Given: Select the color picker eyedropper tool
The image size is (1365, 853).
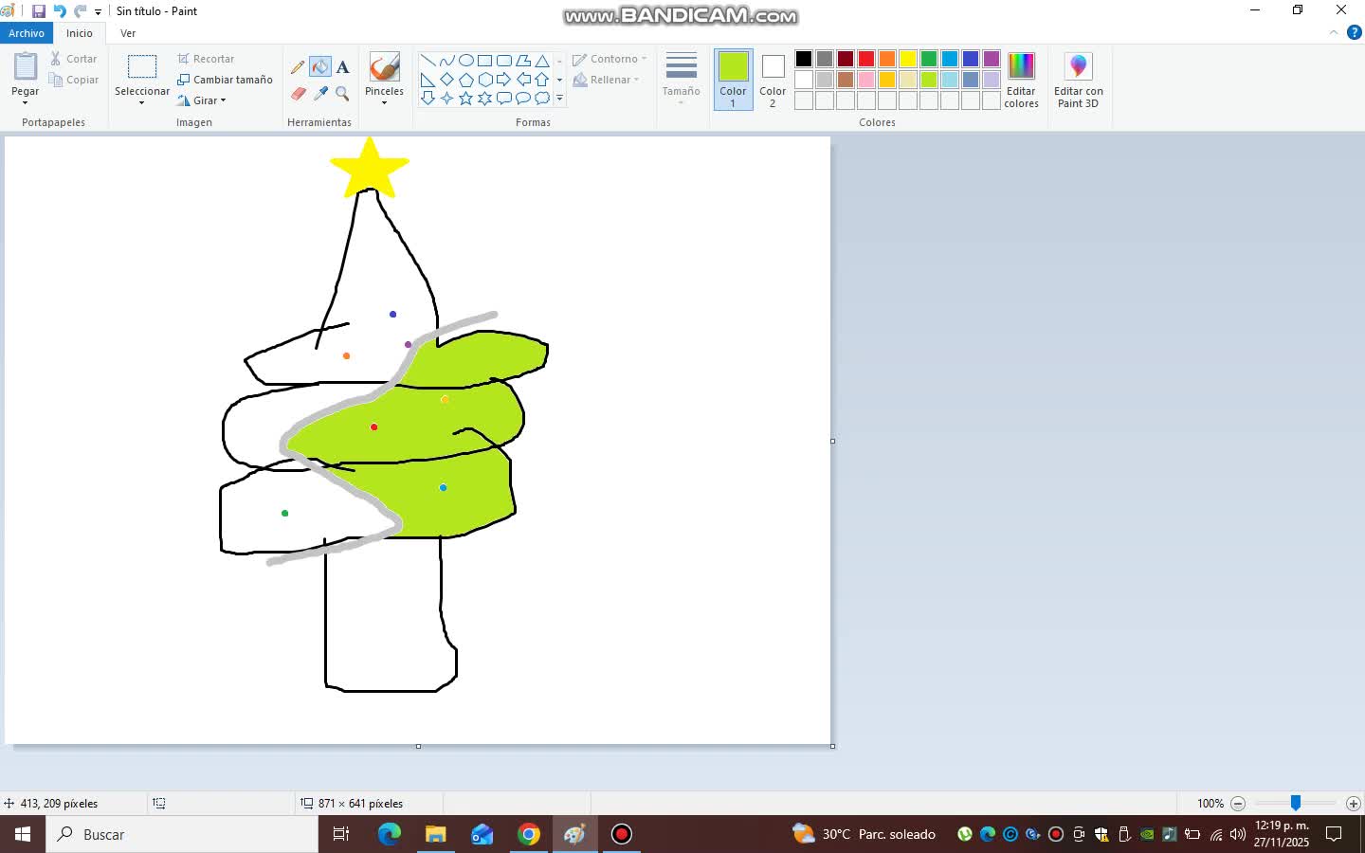Looking at the screenshot, I should point(320,94).
